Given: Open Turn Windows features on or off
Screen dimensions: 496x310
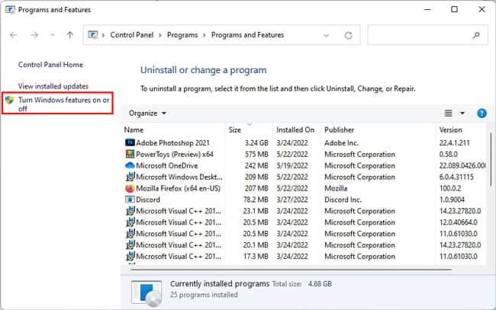Looking at the screenshot, I should (63, 104).
